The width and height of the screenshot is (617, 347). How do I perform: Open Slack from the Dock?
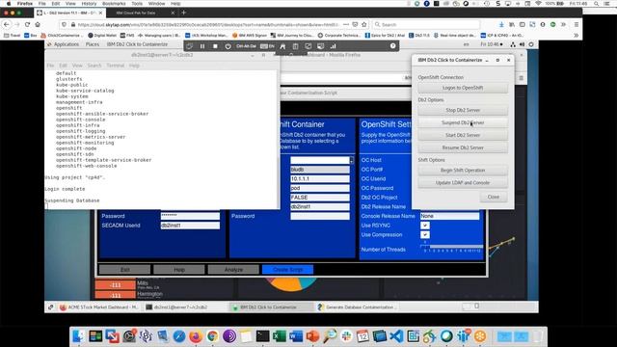pos(346,336)
